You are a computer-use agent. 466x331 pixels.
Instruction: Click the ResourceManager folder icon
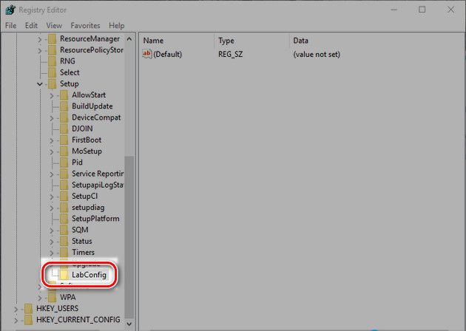53,39
